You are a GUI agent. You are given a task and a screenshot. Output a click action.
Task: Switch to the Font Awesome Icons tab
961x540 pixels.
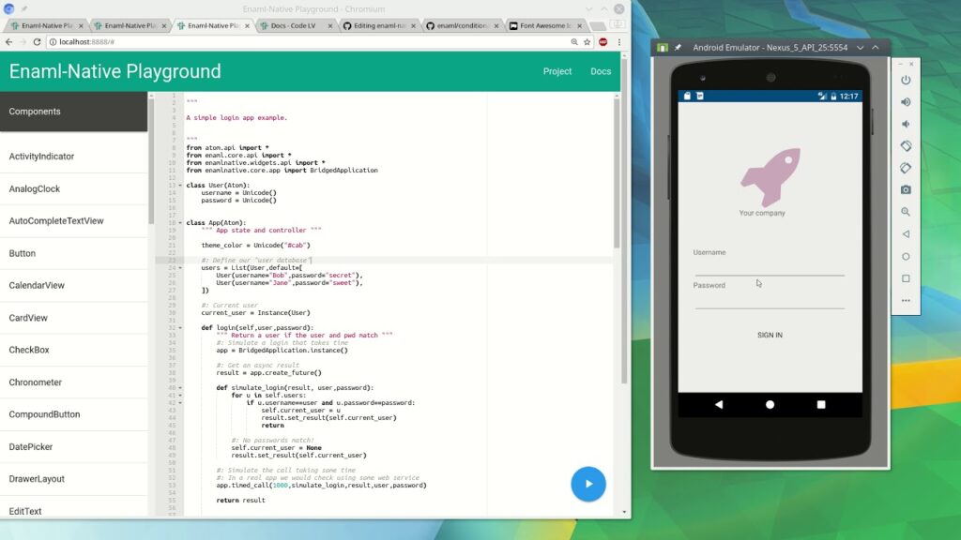click(545, 25)
